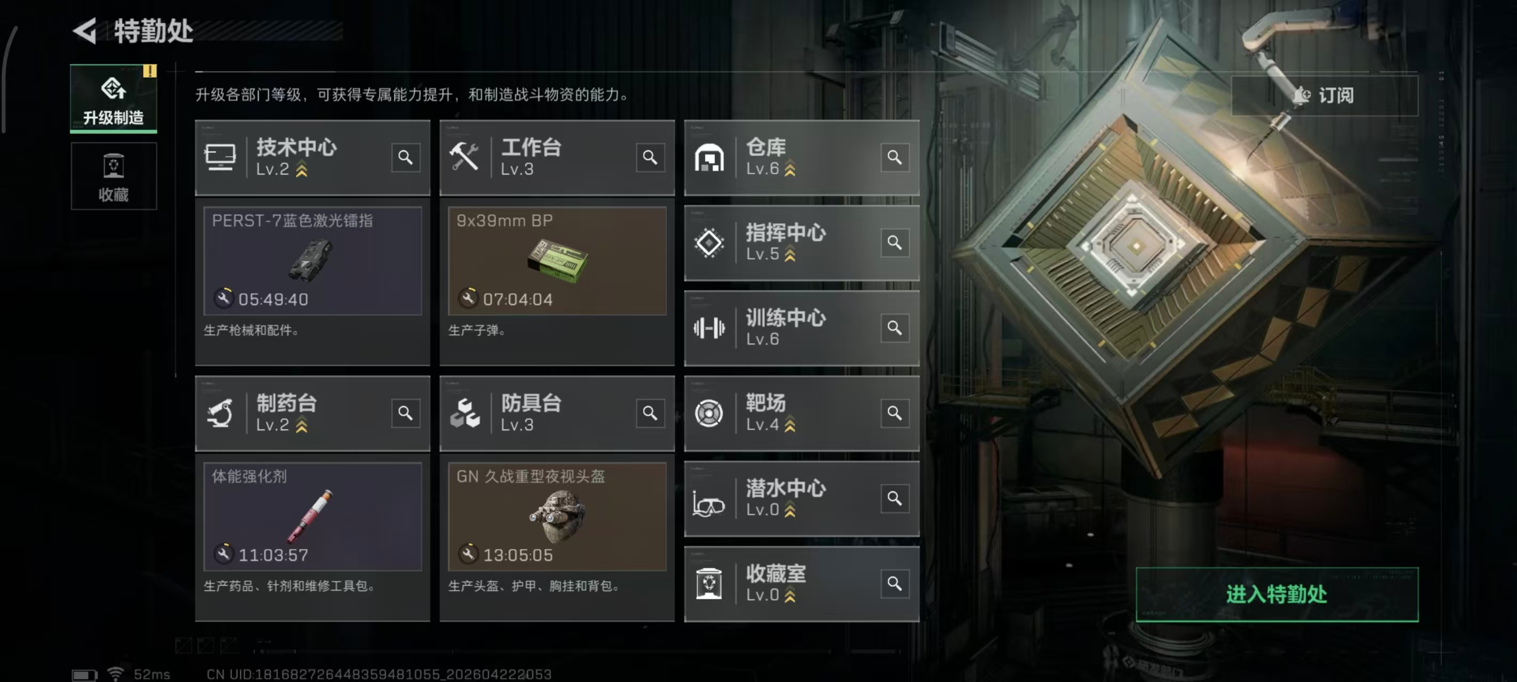Open the PERST-7蓝色激光镭指 production item
The height and width of the screenshot is (682, 1517).
pos(312,260)
